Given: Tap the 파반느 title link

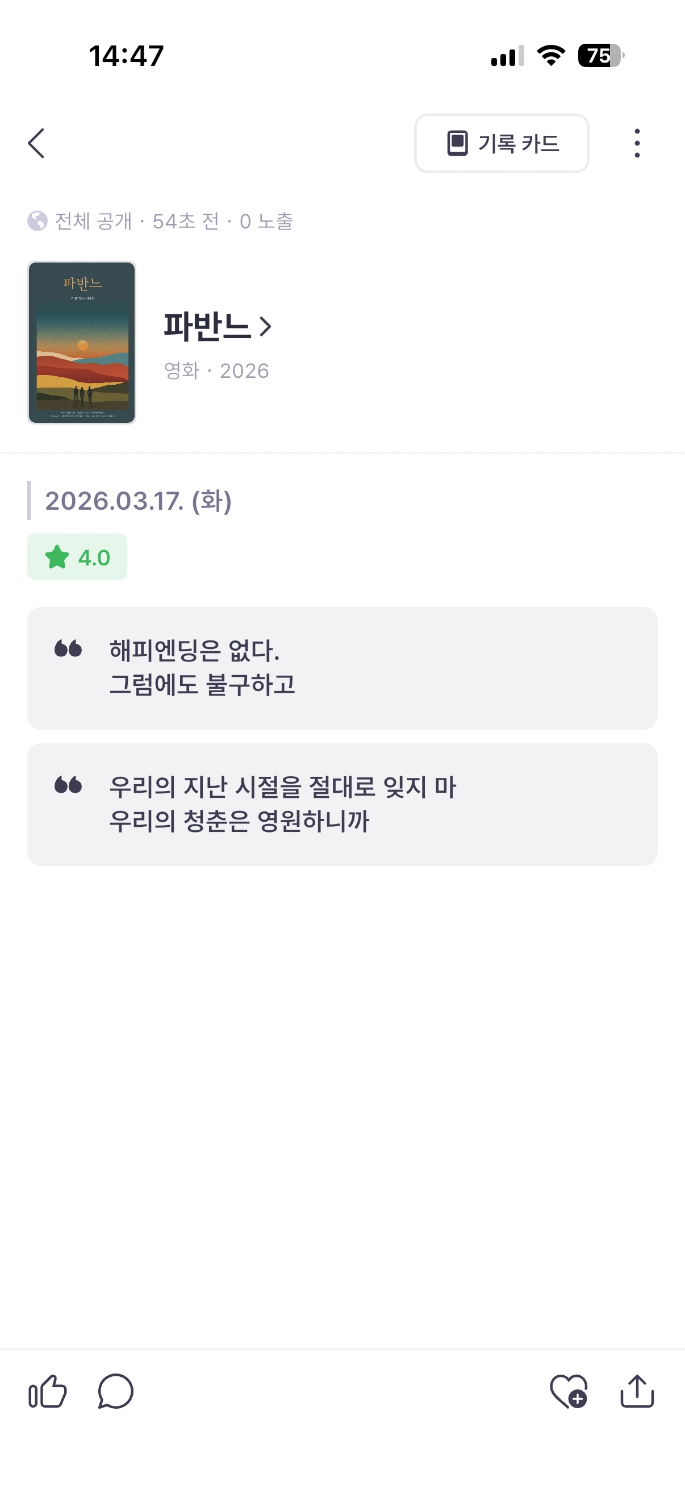Looking at the screenshot, I should coord(207,326).
